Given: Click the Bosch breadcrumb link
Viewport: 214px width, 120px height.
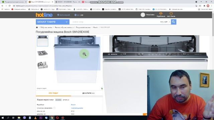Looking at the screenshot, I should click(x=95, y=27).
